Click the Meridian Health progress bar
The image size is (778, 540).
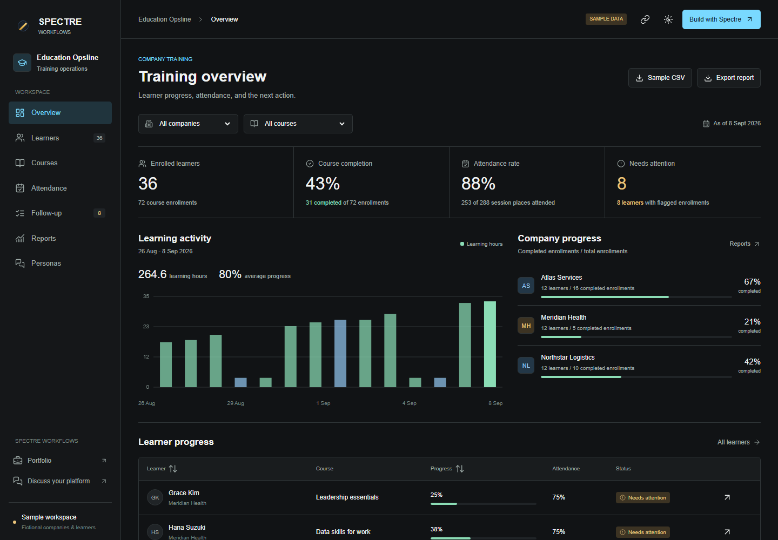[636, 337]
